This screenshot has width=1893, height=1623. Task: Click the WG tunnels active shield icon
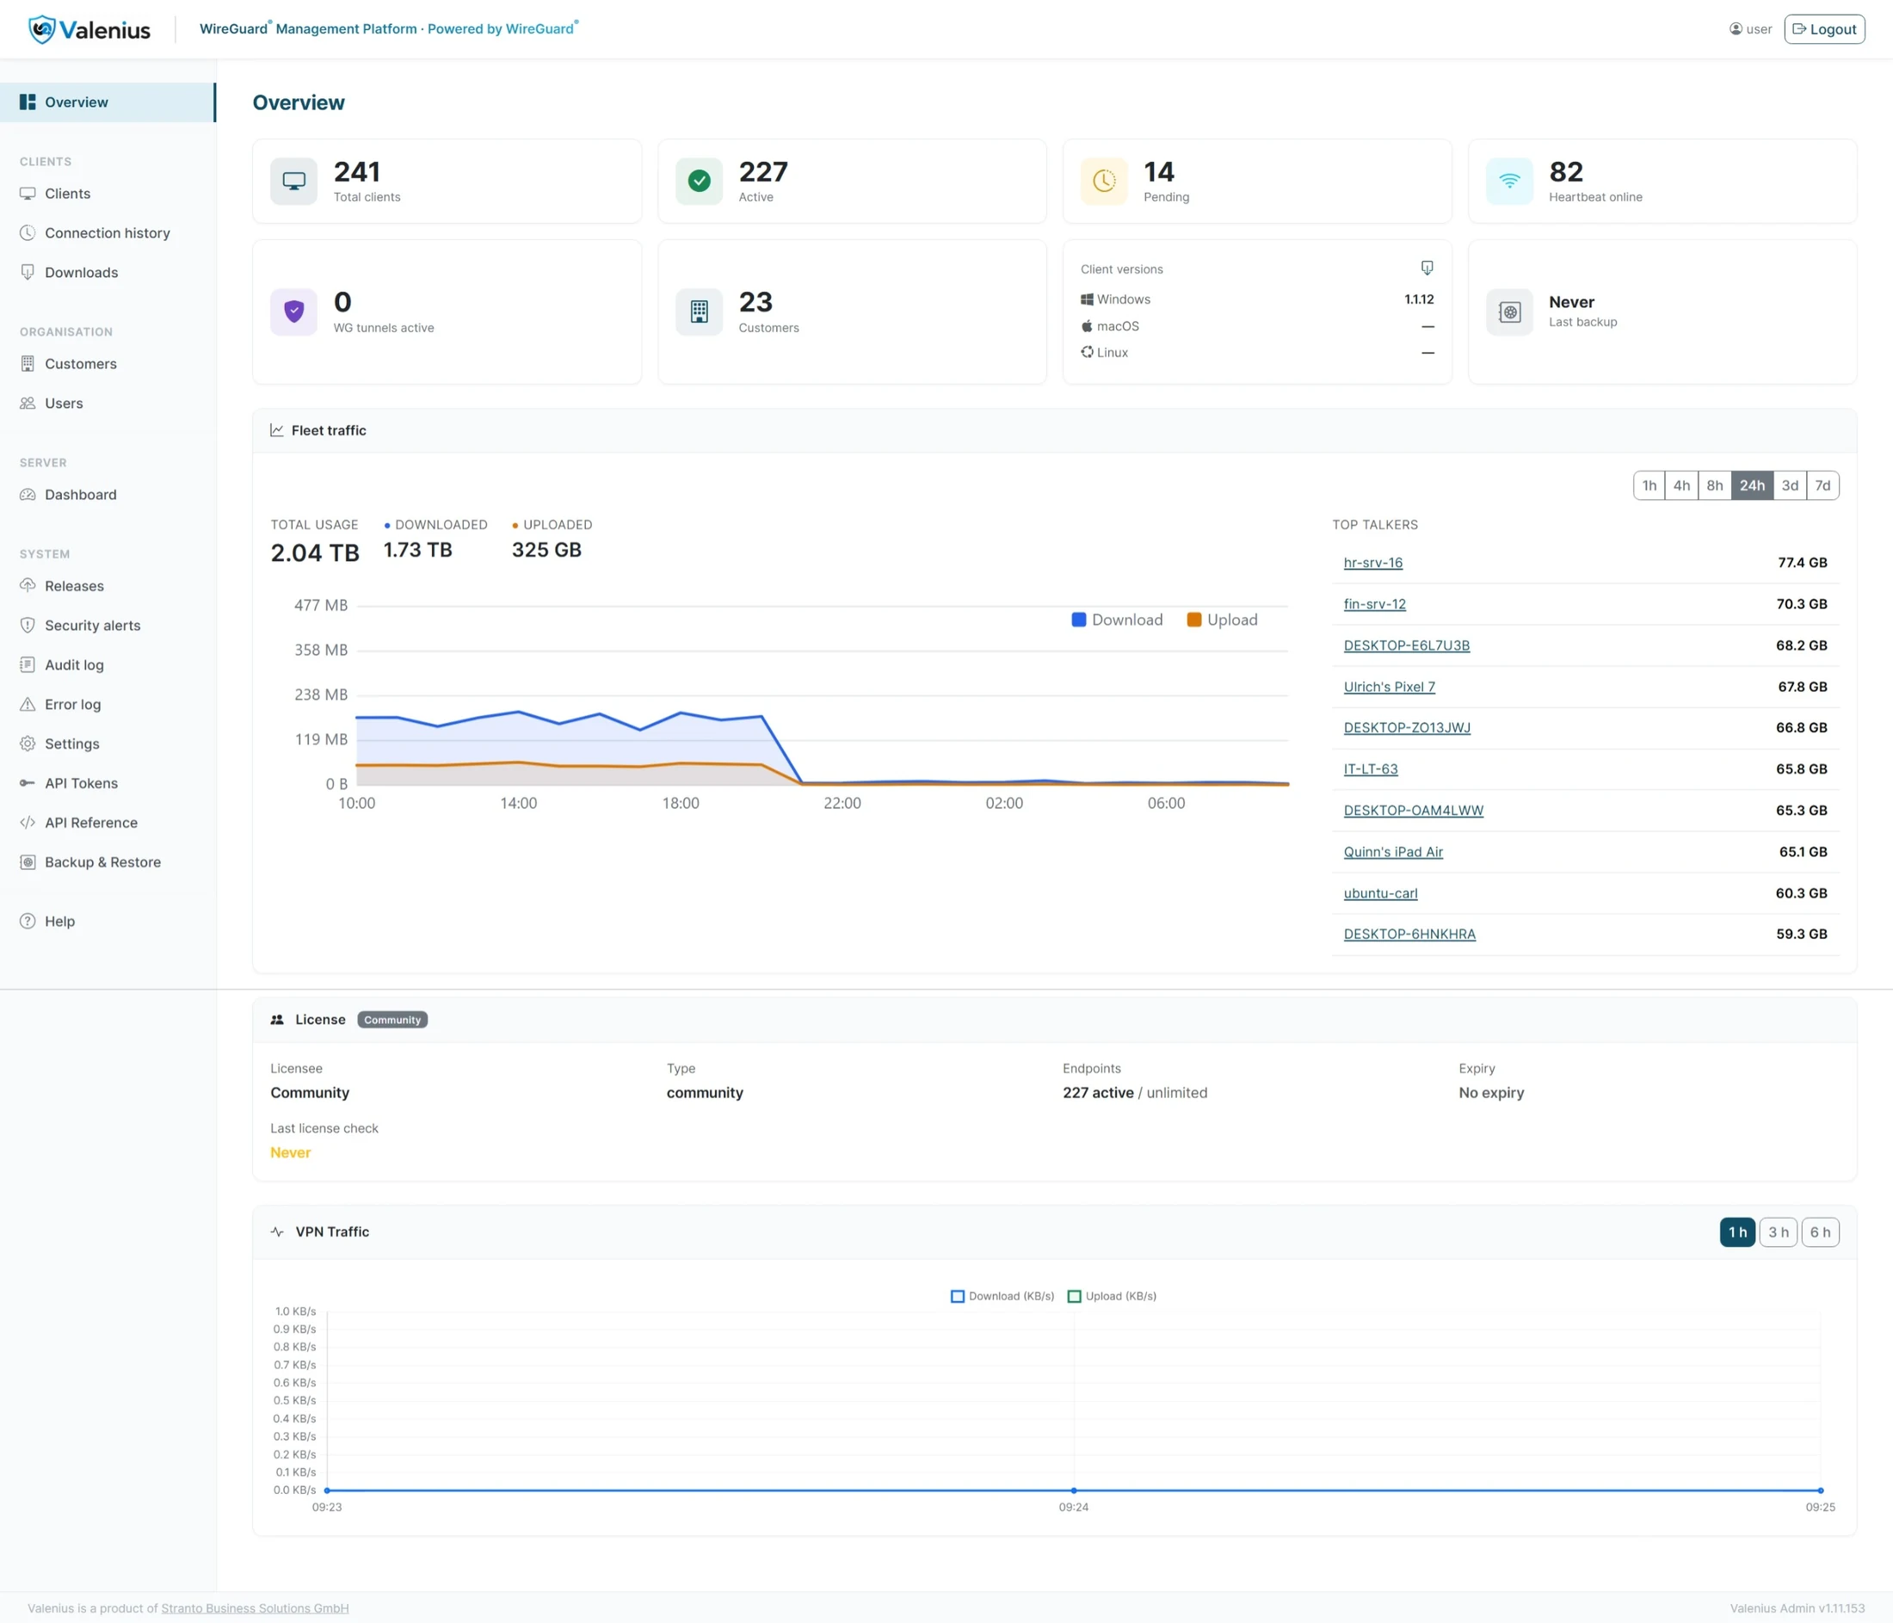(294, 312)
